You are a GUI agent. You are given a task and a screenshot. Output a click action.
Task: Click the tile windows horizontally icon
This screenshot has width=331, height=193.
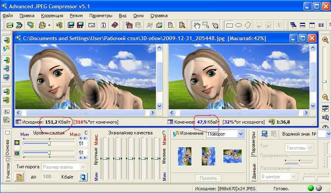(303, 26)
